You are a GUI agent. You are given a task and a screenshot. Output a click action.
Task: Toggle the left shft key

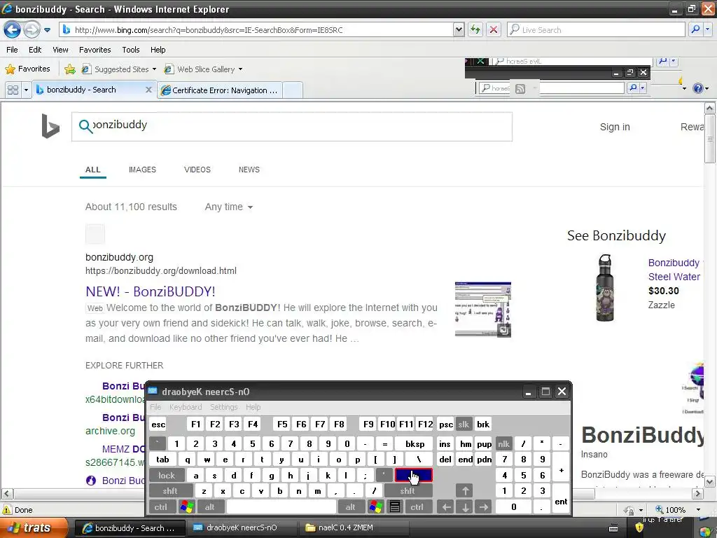[x=170, y=491]
